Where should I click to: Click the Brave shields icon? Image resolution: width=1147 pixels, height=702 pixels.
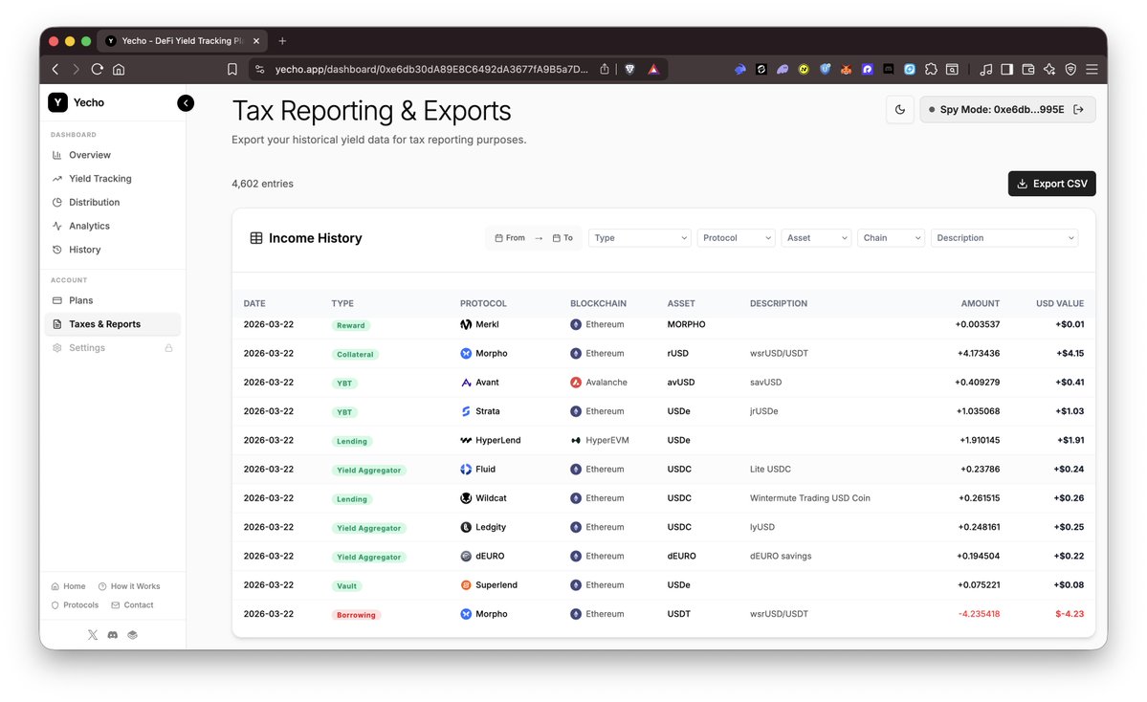tap(629, 70)
